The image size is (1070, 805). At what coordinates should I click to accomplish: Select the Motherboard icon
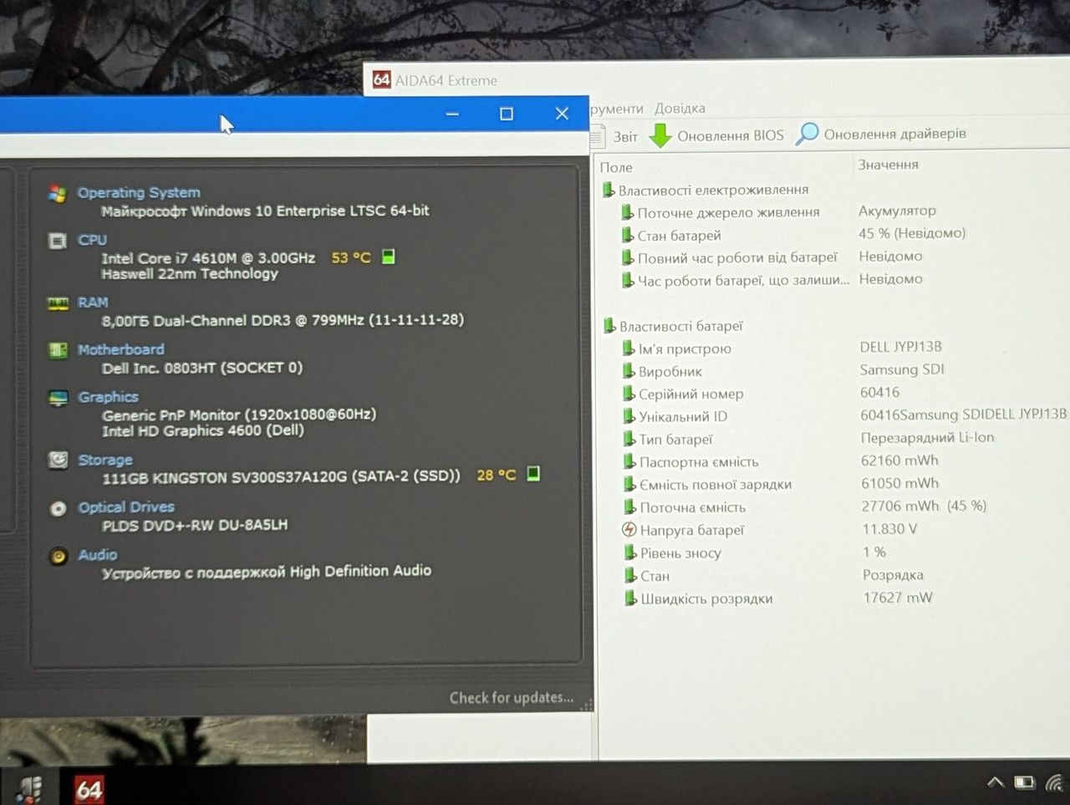pos(58,350)
